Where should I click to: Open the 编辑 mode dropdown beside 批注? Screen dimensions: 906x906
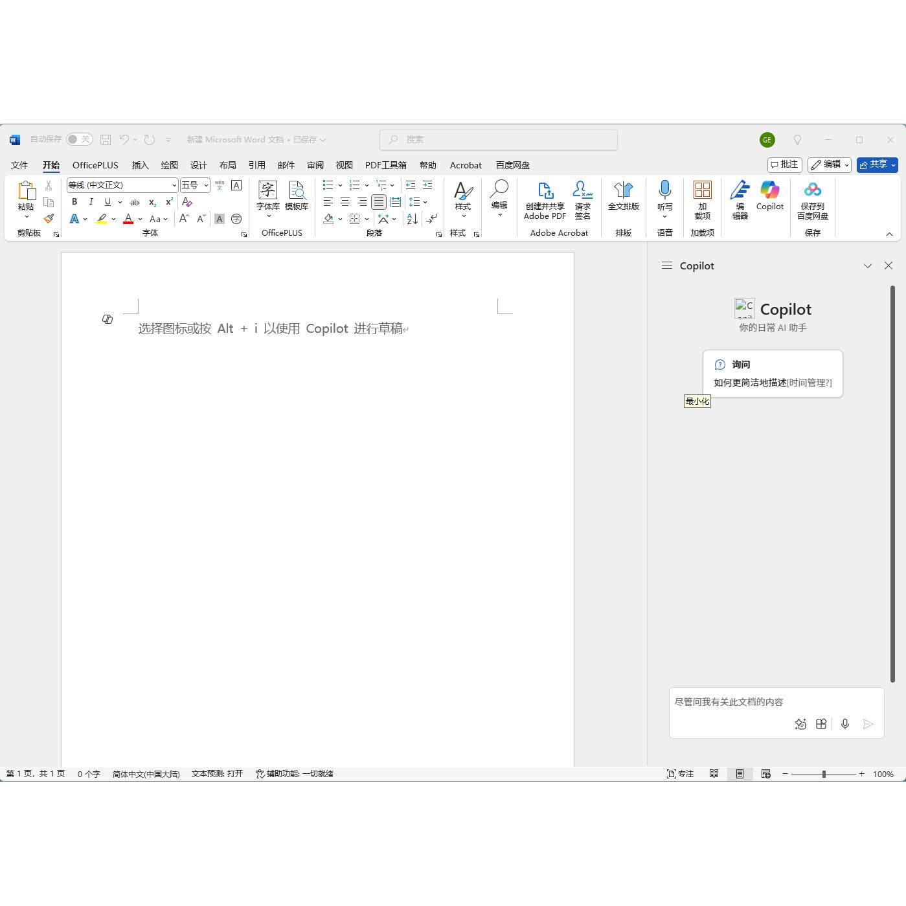tap(829, 164)
